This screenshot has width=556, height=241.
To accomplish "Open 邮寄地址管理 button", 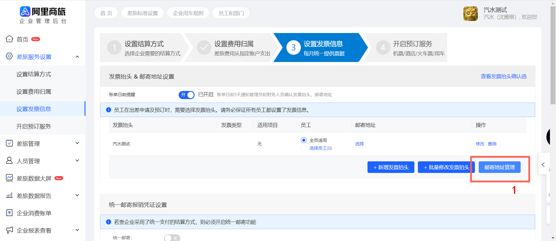I will [500, 167].
